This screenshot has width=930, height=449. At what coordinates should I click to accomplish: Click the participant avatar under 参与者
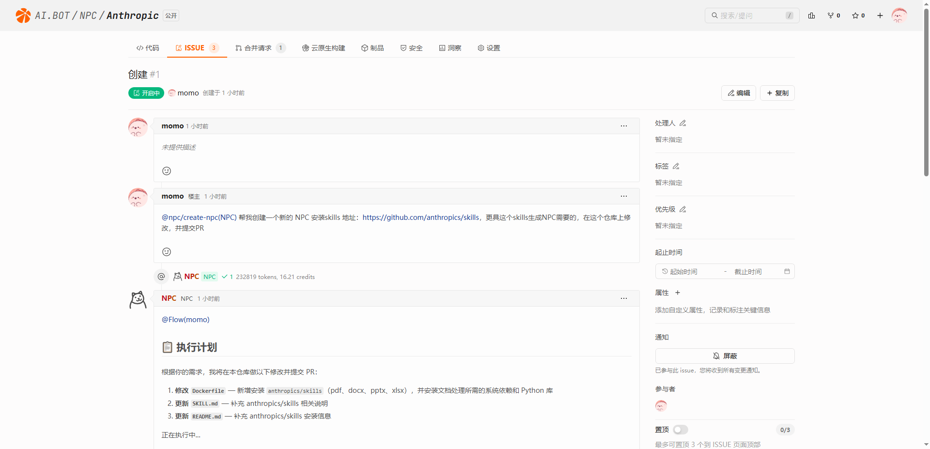tap(661, 405)
